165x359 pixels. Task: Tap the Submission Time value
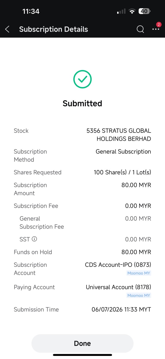[121, 309]
